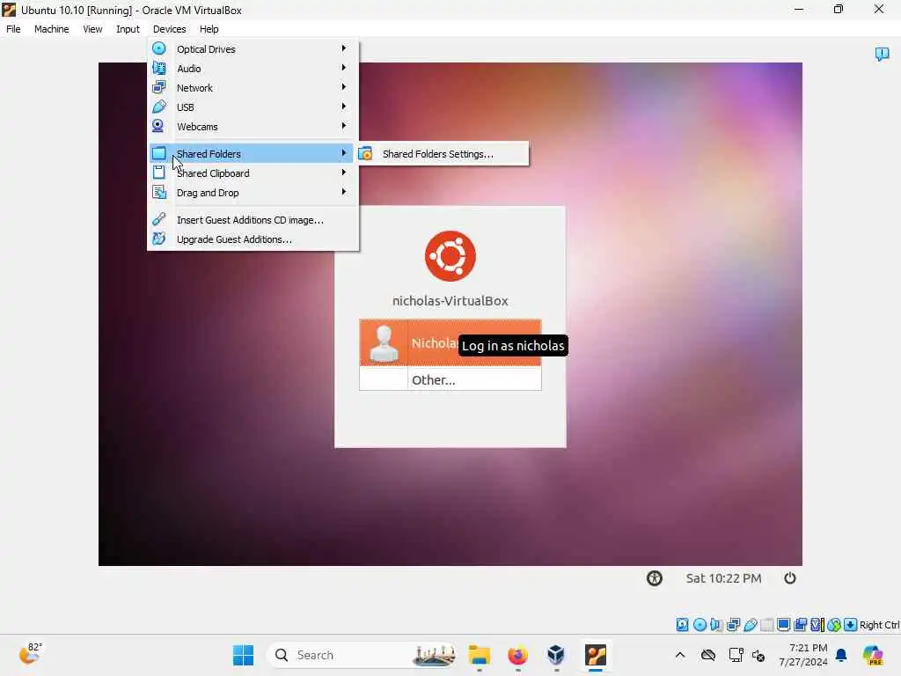
Task: Click the recording status bar icon
Action: click(x=800, y=625)
